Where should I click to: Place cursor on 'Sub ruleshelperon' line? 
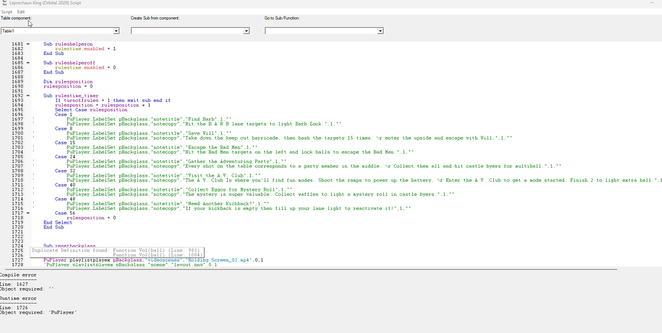pos(68,44)
